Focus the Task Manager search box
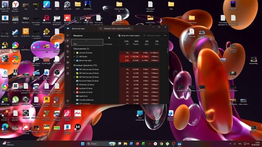Image resolution: width=262 pixels, height=147 pixels. pos(115,29)
